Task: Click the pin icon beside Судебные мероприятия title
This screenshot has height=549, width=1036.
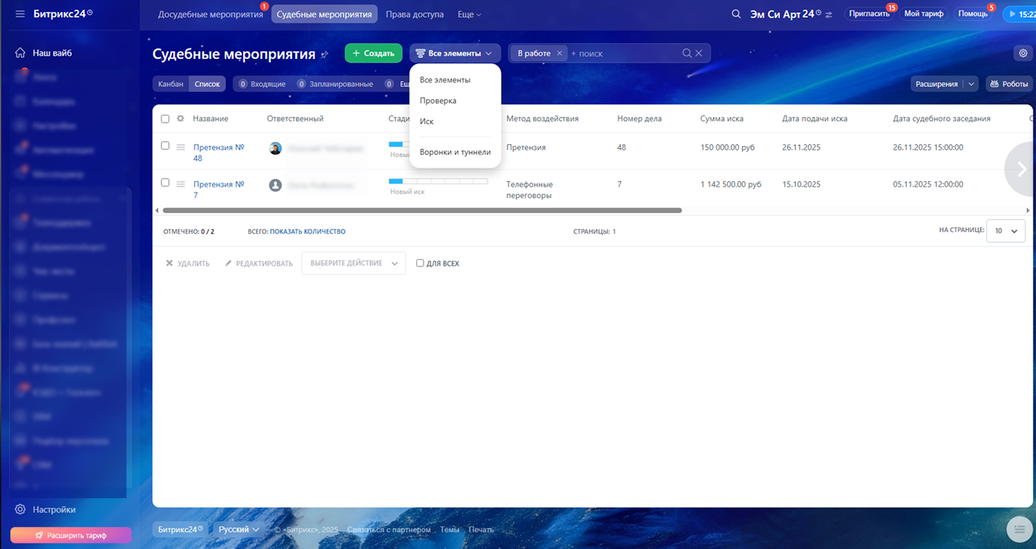Action: point(325,54)
